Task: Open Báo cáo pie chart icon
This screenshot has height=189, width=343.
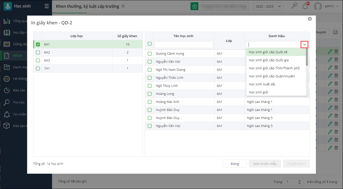Action: (7, 90)
